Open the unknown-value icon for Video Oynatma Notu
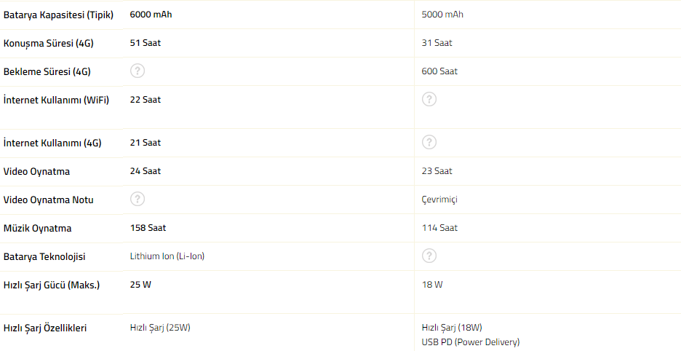Screen dimensions: 681x351 click(138, 199)
